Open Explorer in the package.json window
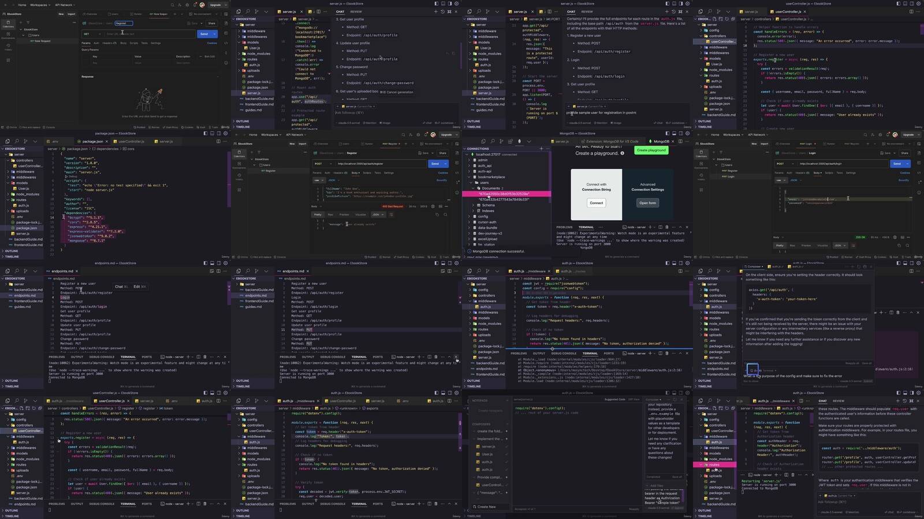 [8, 141]
